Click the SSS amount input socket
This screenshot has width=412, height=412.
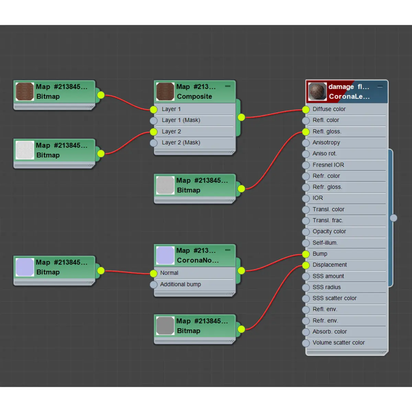point(306,276)
